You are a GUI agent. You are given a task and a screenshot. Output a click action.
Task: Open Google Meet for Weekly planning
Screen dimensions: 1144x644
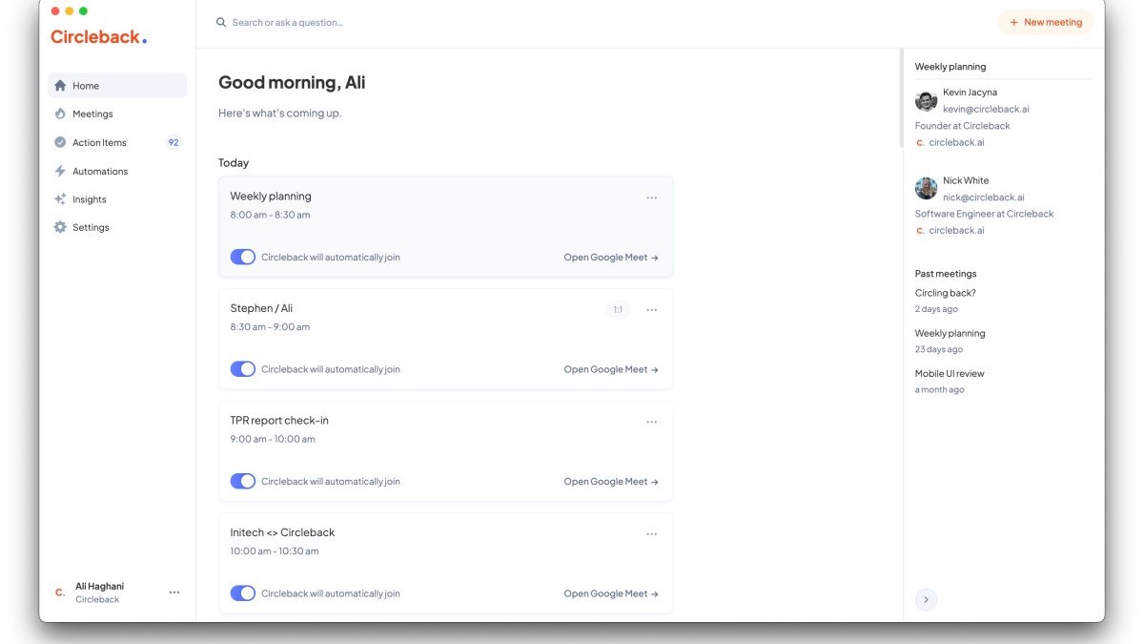[x=611, y=257]
